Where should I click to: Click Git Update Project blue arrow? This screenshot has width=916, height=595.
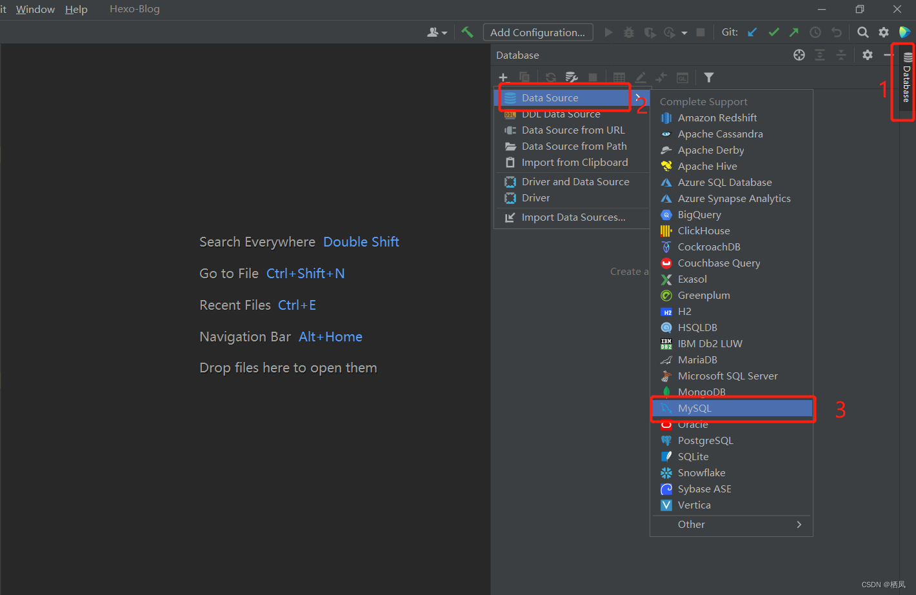752,32
